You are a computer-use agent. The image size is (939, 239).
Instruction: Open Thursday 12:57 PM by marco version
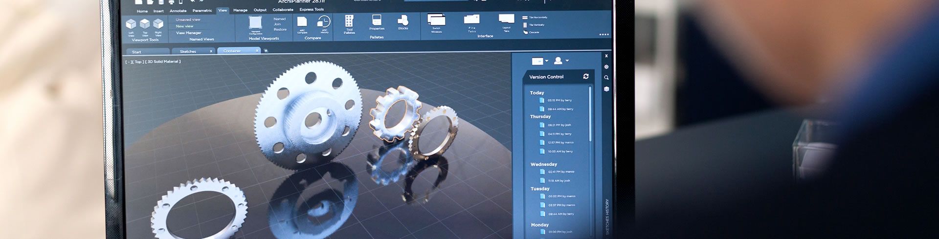click(557, 143)
